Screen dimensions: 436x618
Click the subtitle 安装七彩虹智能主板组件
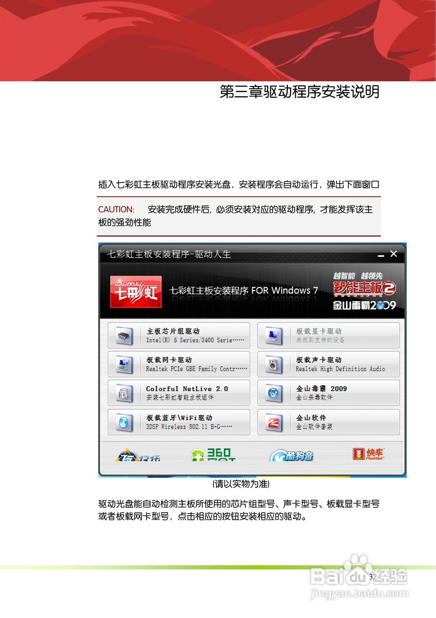click(180, 398)
